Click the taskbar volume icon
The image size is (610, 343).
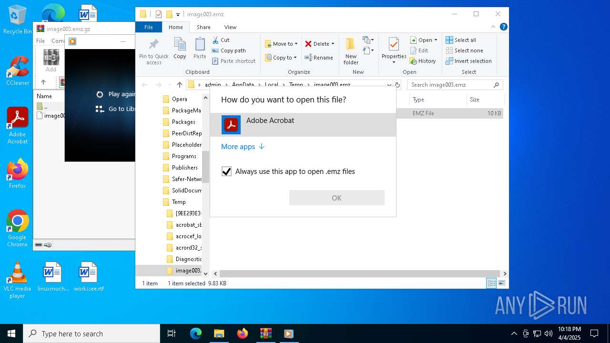(549, 333)
